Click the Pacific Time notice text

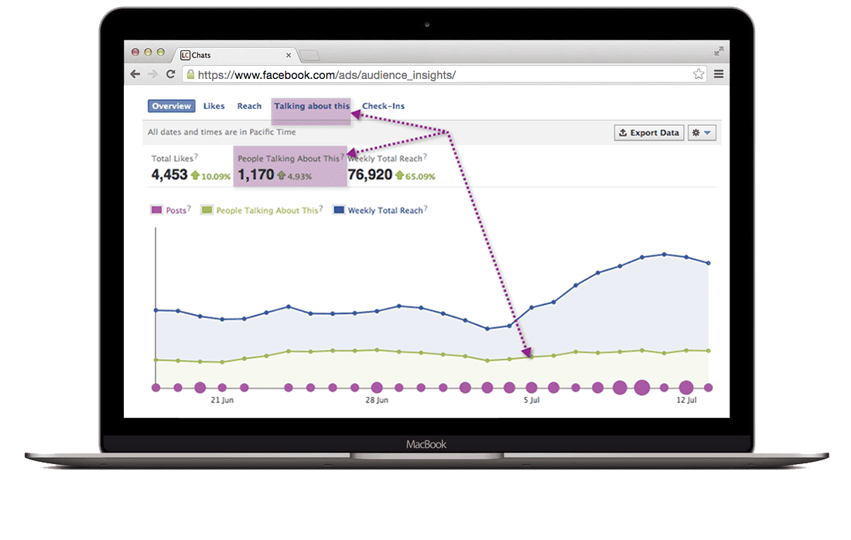[x=221, y=132]
